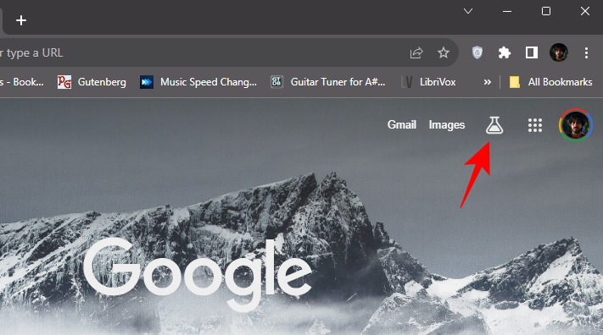
Task: Open the All Bookmarks folder
Action: click(x=550, y=82)
